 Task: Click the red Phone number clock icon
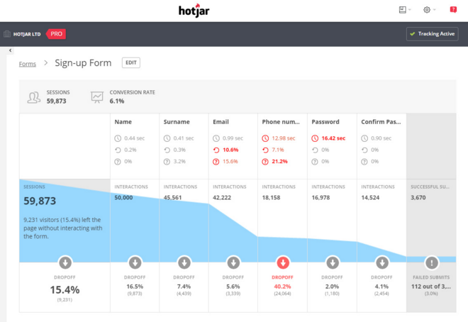[x=265, y=138]
